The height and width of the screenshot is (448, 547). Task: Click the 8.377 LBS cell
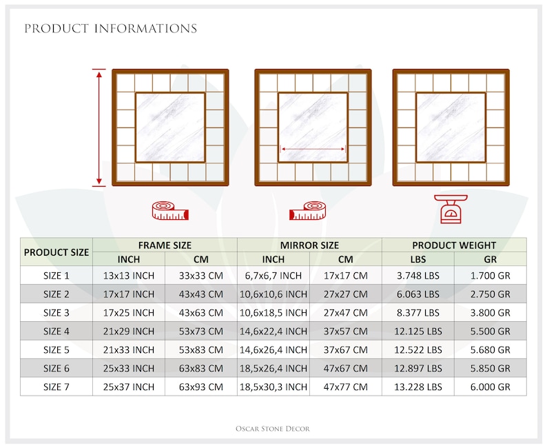[418, 313]
